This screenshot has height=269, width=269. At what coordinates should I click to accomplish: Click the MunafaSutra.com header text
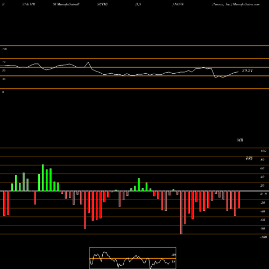click(246, 4)
